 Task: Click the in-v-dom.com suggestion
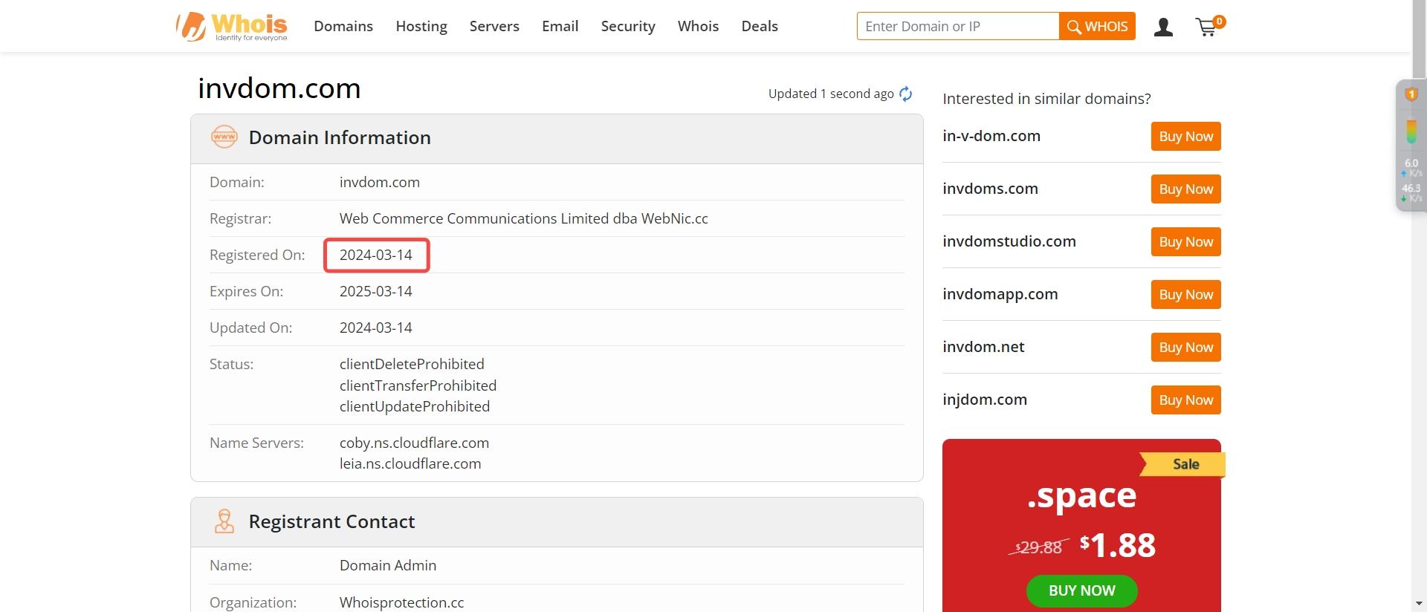coord(991,136)
